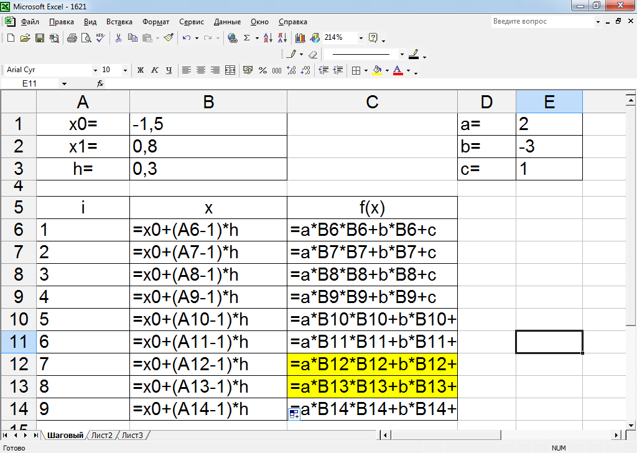Align cell text to the left
This screenshot has width=637, height=453.
pos(187,70)
